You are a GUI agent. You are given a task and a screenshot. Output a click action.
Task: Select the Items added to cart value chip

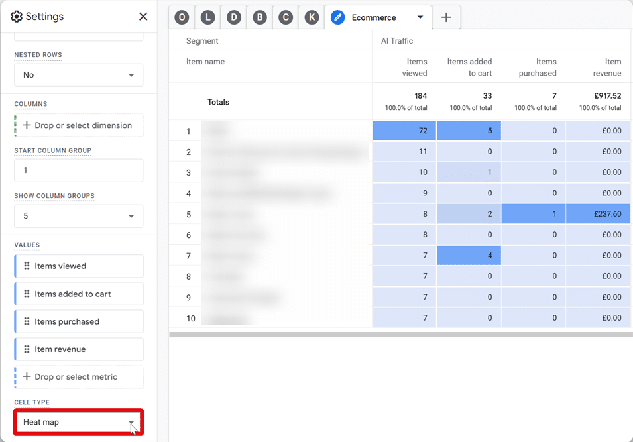79,294
